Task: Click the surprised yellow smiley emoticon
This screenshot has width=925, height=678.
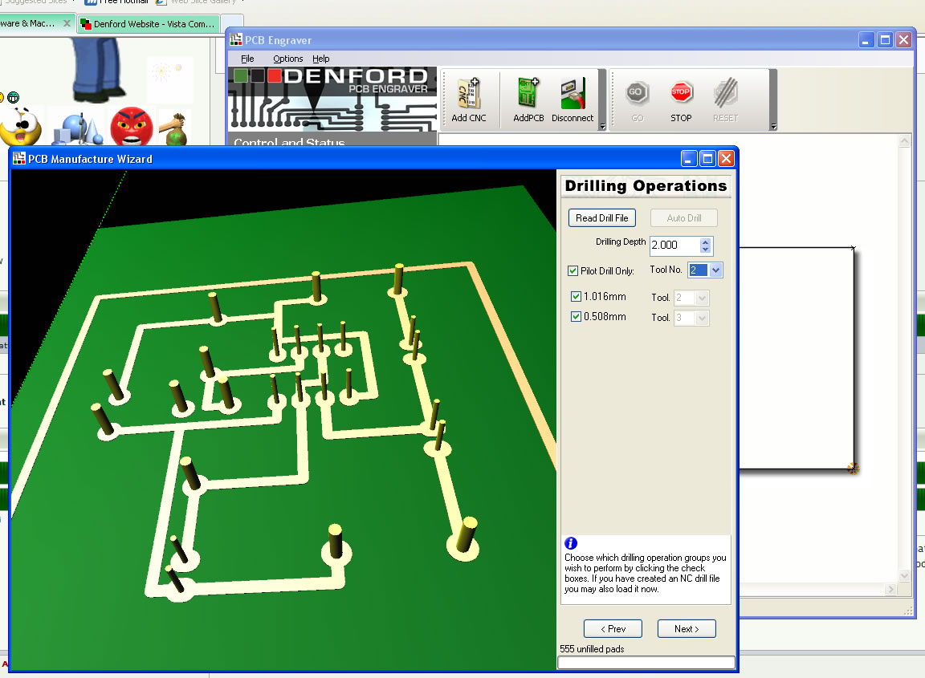Action: 21,126
